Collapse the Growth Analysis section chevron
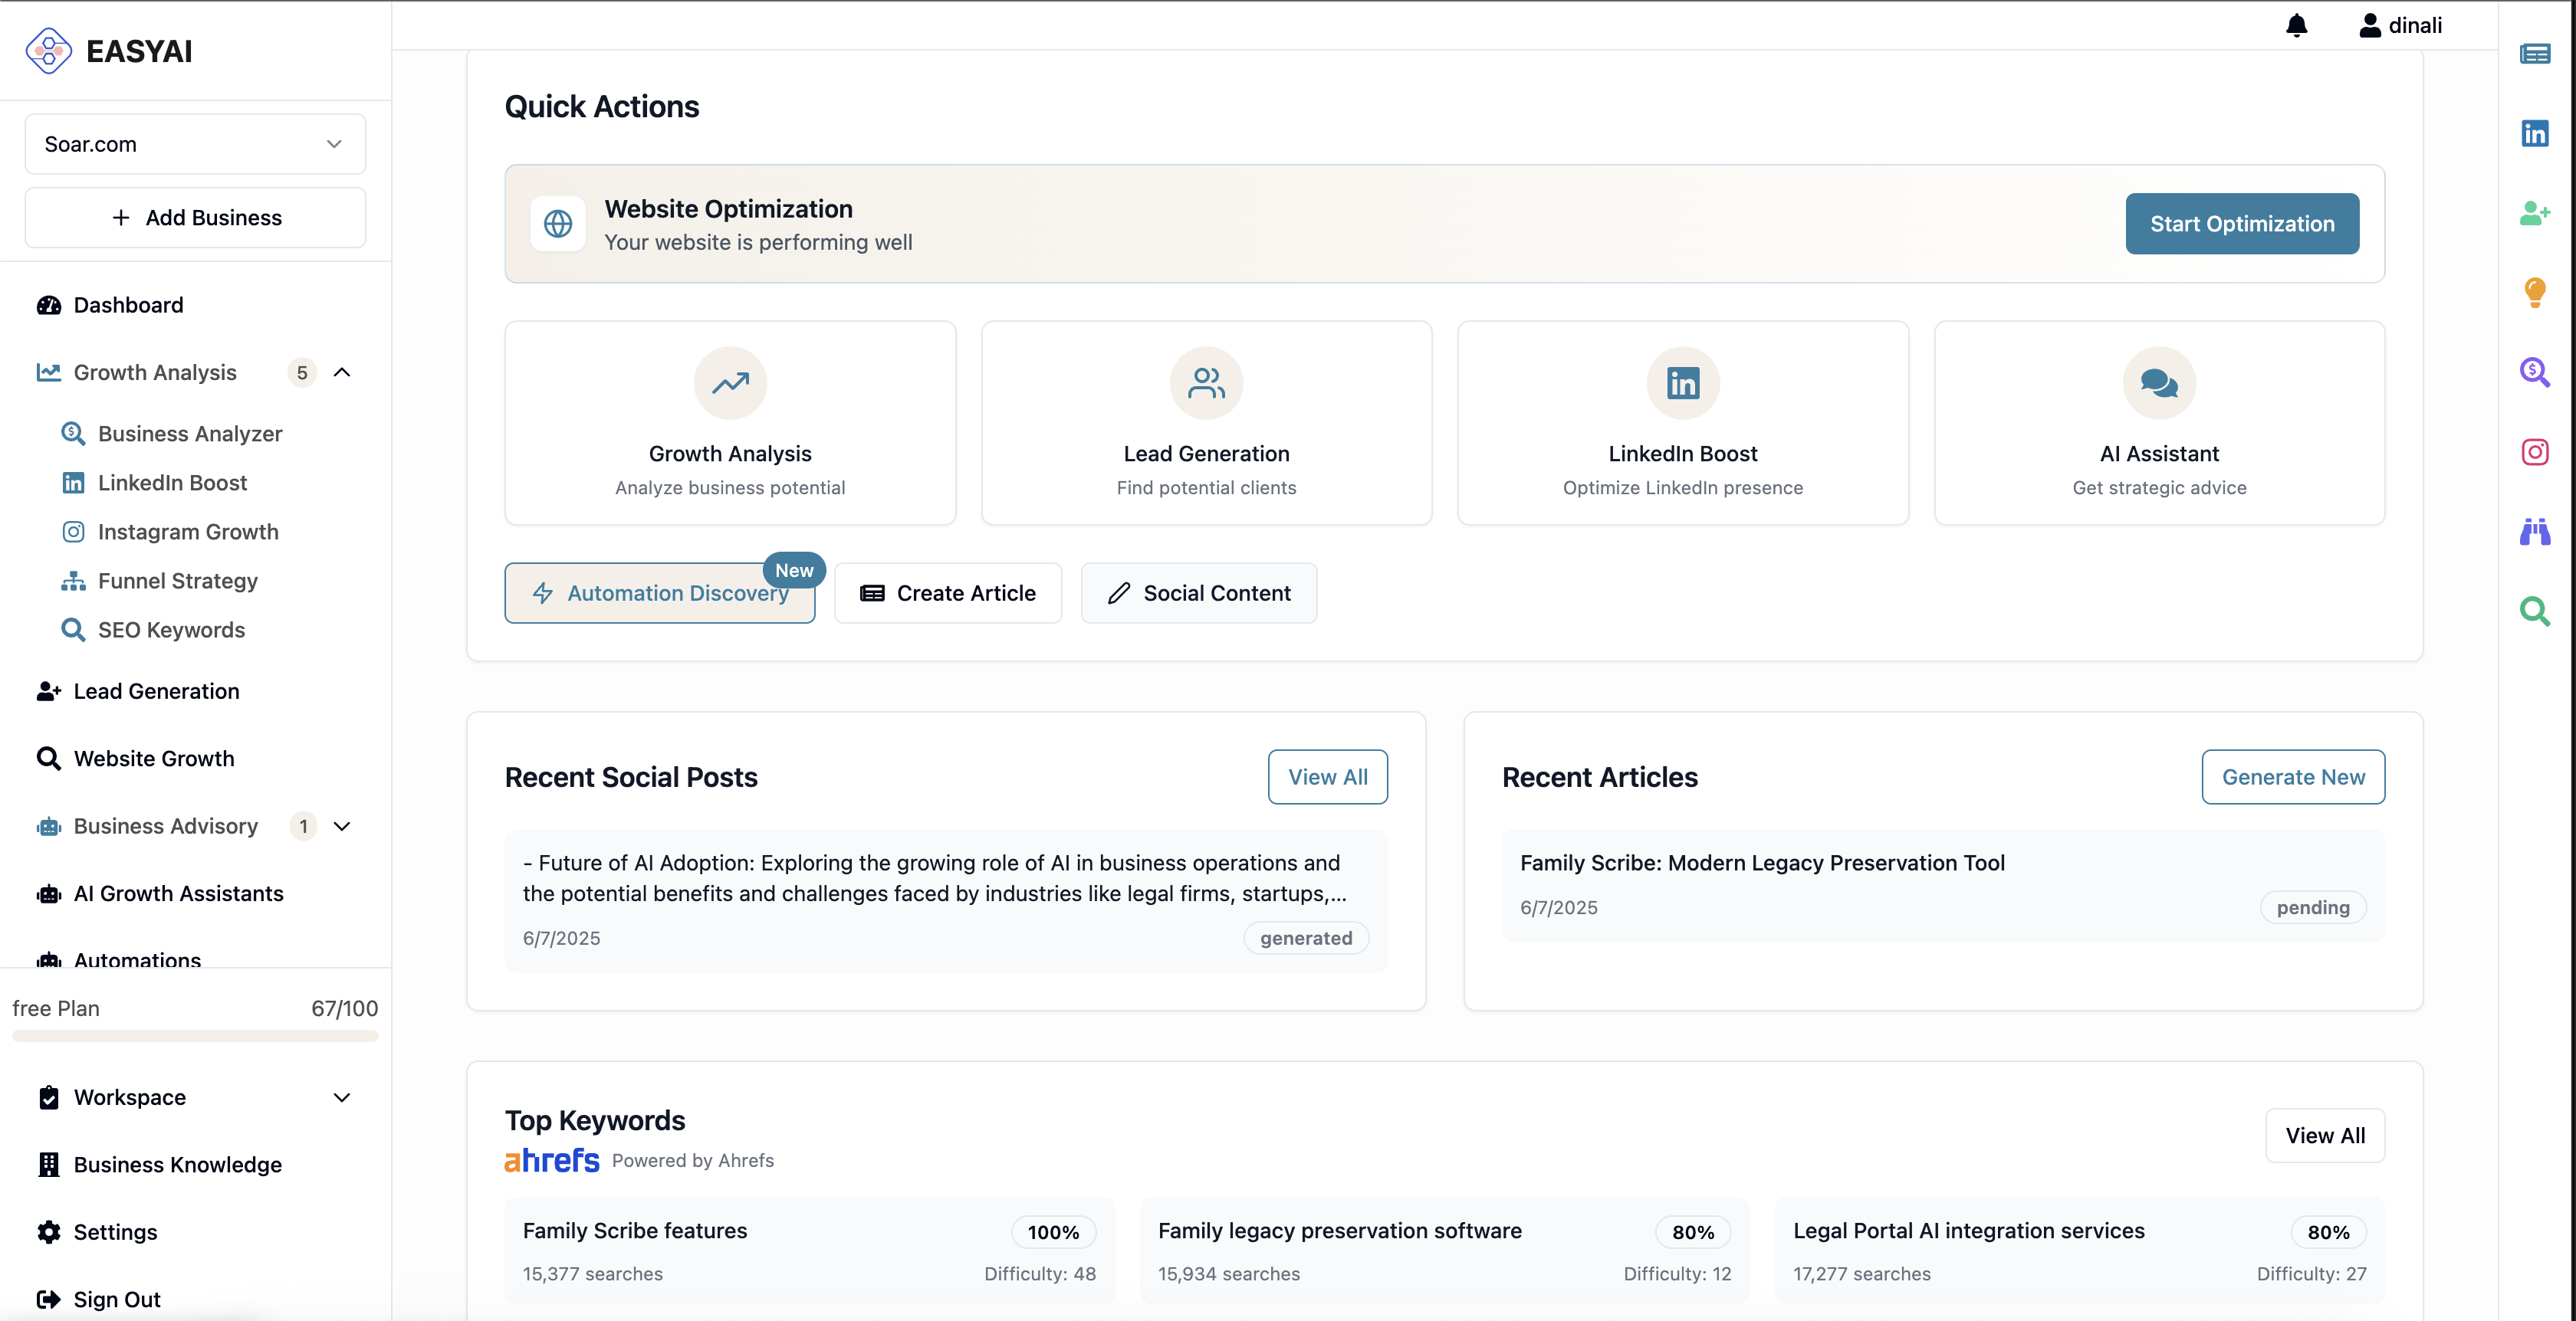This screenshot has height=1321, width=2576. coord(342,372)
